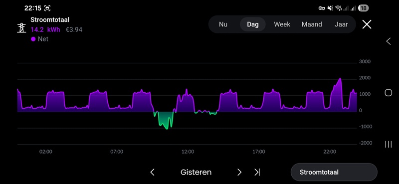Tap the 2000 y-axis label
399x184 pixels.
[365, 78]
